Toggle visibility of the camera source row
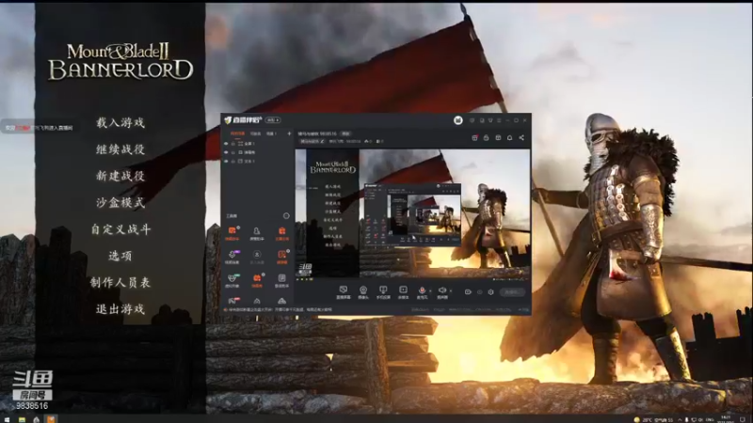The height and width of the screenshot is (423, 753). [x=226, y=152]
